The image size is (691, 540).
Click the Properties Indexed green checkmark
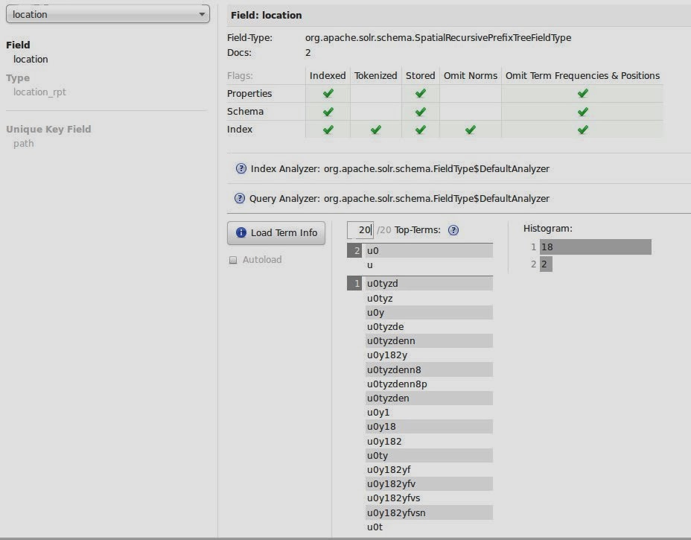[328, 94]
